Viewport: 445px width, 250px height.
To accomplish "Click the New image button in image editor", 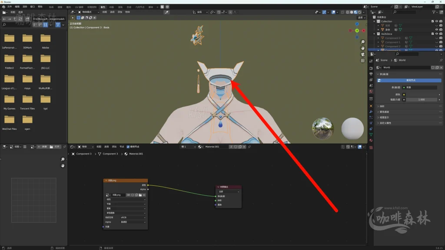I will click(x=43, y=147).
